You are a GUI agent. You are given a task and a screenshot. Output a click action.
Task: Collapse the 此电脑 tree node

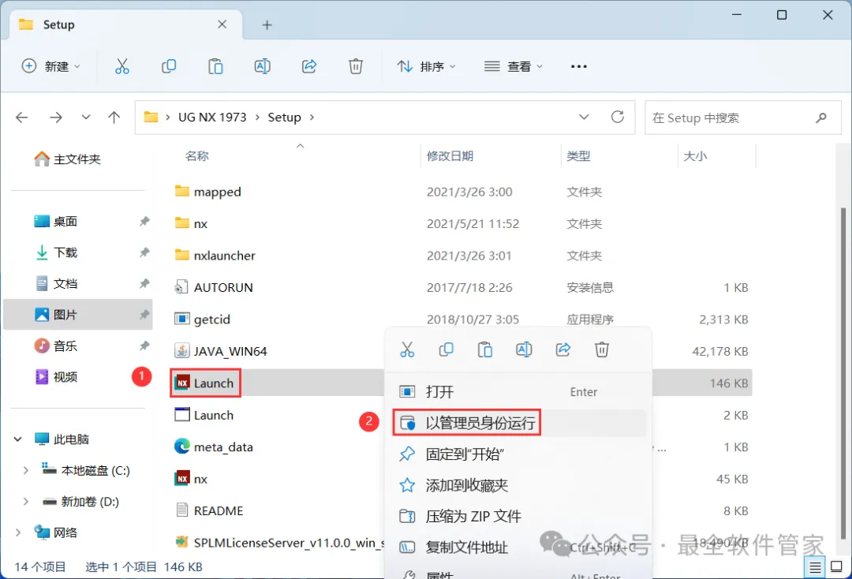pyautogui.click(x=18, y=439)
